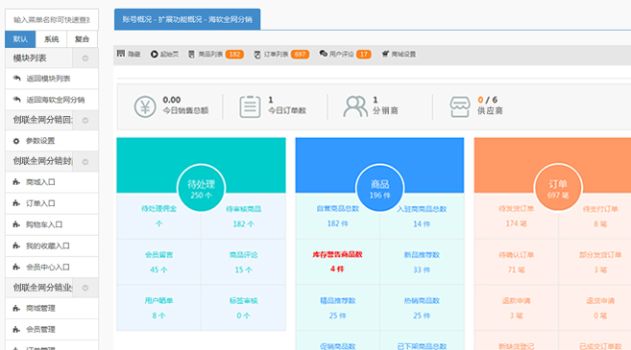Switch to the 默认 menu tab
This screenshot has width=631, height=350.
tap(20, 39)
